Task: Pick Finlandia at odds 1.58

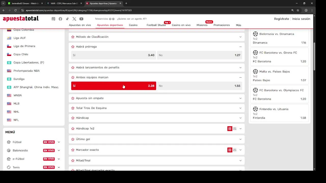Action: (279, 118)
